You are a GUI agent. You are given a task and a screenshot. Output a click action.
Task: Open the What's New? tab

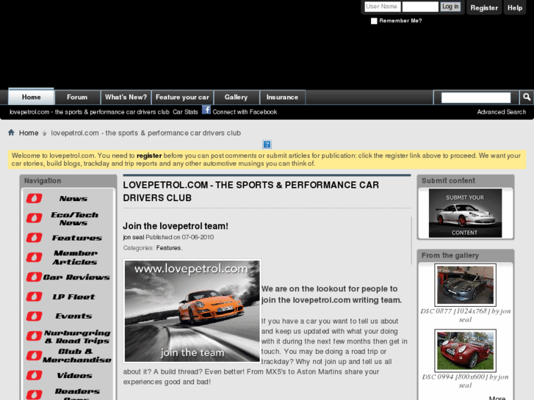[x=126, y=97]
